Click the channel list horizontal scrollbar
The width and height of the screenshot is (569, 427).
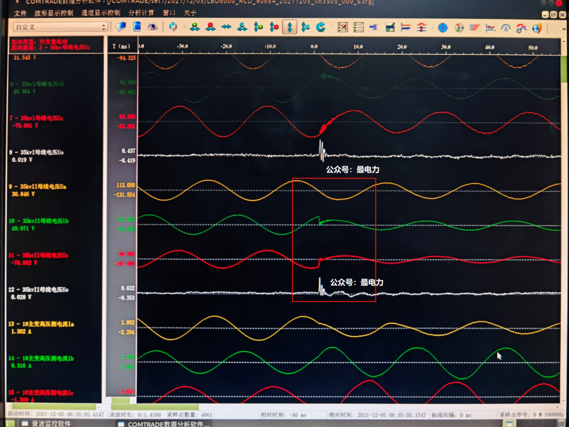(54, 406)
